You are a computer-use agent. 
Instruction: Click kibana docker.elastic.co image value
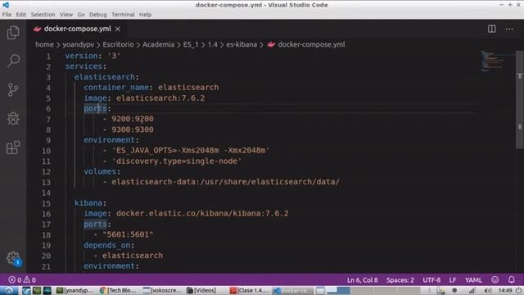(202, 213)
